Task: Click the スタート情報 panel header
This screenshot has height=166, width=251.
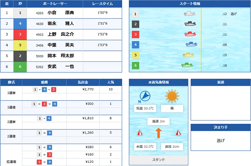Action: click(x=188, y=3)
